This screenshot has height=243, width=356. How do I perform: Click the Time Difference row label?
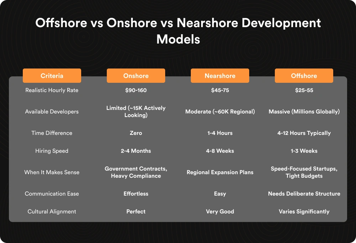[52, 133]
